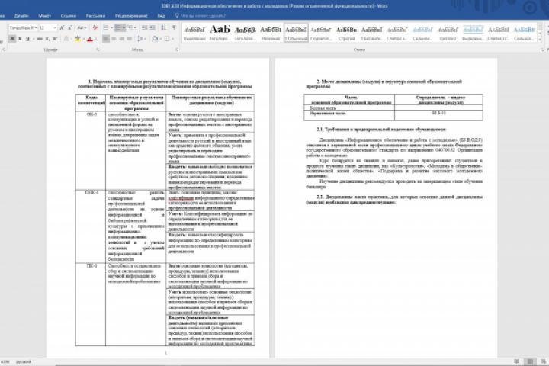Sort the selected text
Viewport: 549px width, 366px height.
163,27
